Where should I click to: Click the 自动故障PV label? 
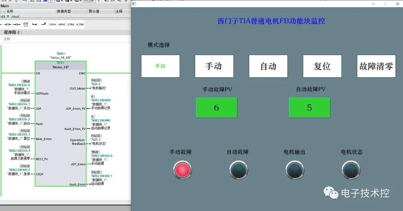(x=311, y=89)
